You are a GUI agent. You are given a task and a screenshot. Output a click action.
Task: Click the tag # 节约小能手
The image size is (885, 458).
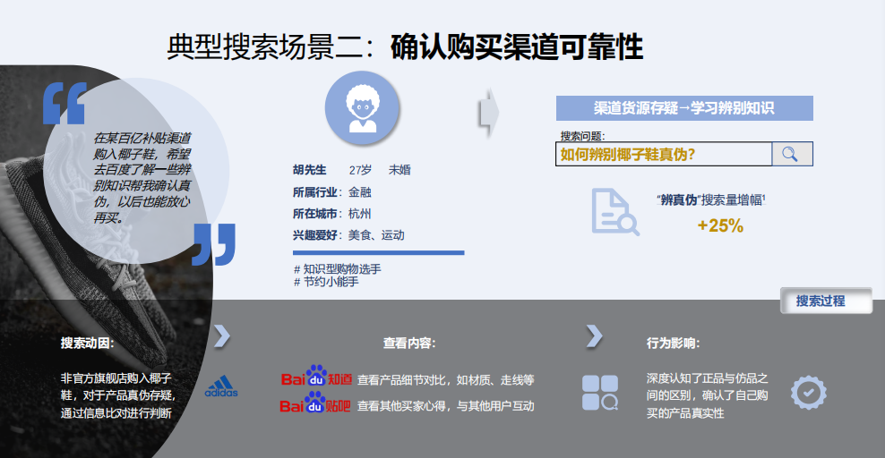326,282
